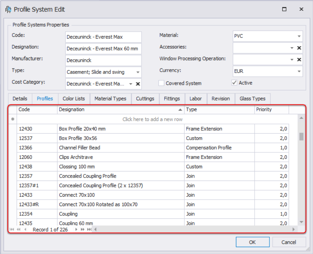Viewport: 313px width, 254px height.
Task: Move to next page of records
Action: click(82, 230)
